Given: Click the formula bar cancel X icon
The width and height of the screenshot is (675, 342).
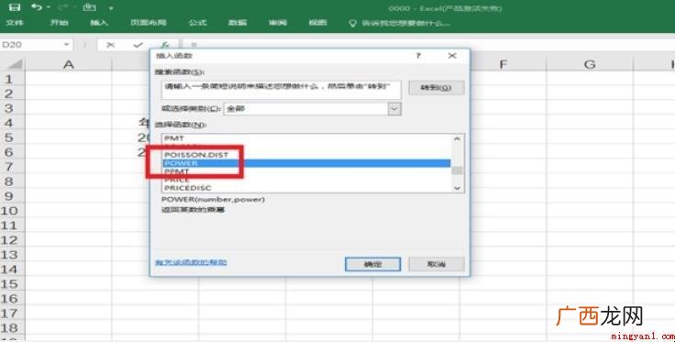Looking at the screenshot, I should click(x=111, y=45).
